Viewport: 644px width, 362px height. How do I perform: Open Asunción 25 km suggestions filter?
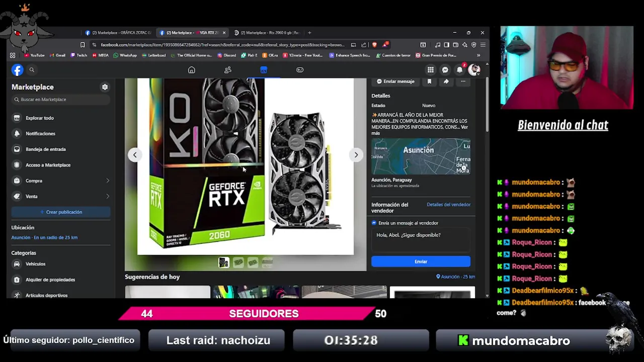455,277
